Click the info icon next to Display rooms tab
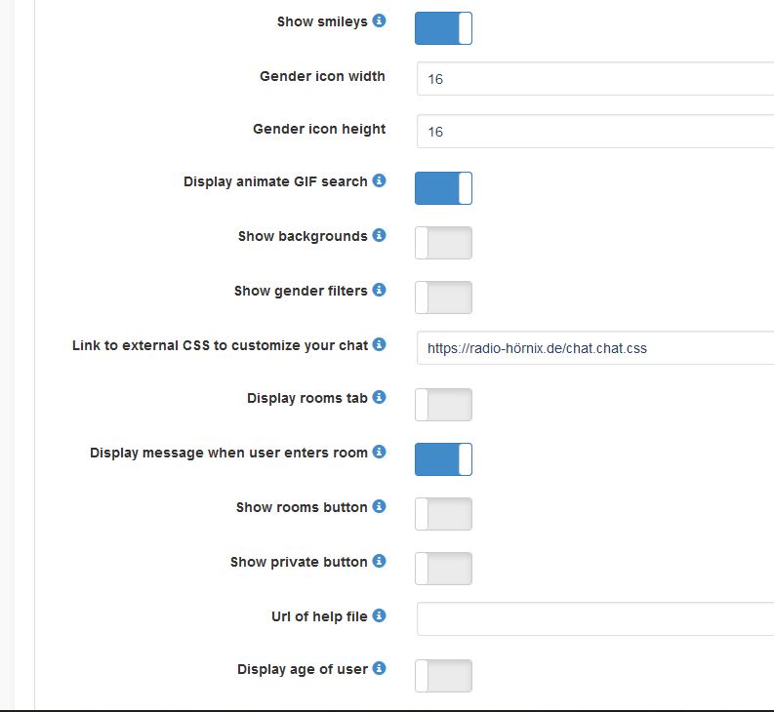The image size is (774, 712). coord(380,397)
